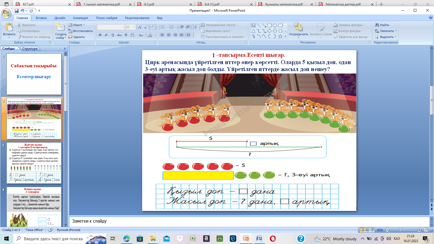
Task: Select slide 3 thumbnail Жұптық жұмыс
Action: coord(34,163)
